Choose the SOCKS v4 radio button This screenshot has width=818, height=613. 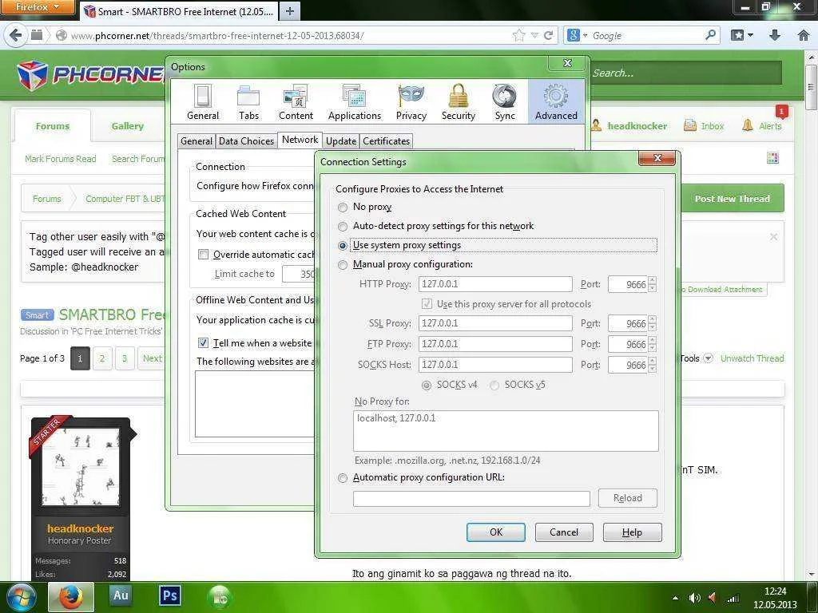coord(427,386)
